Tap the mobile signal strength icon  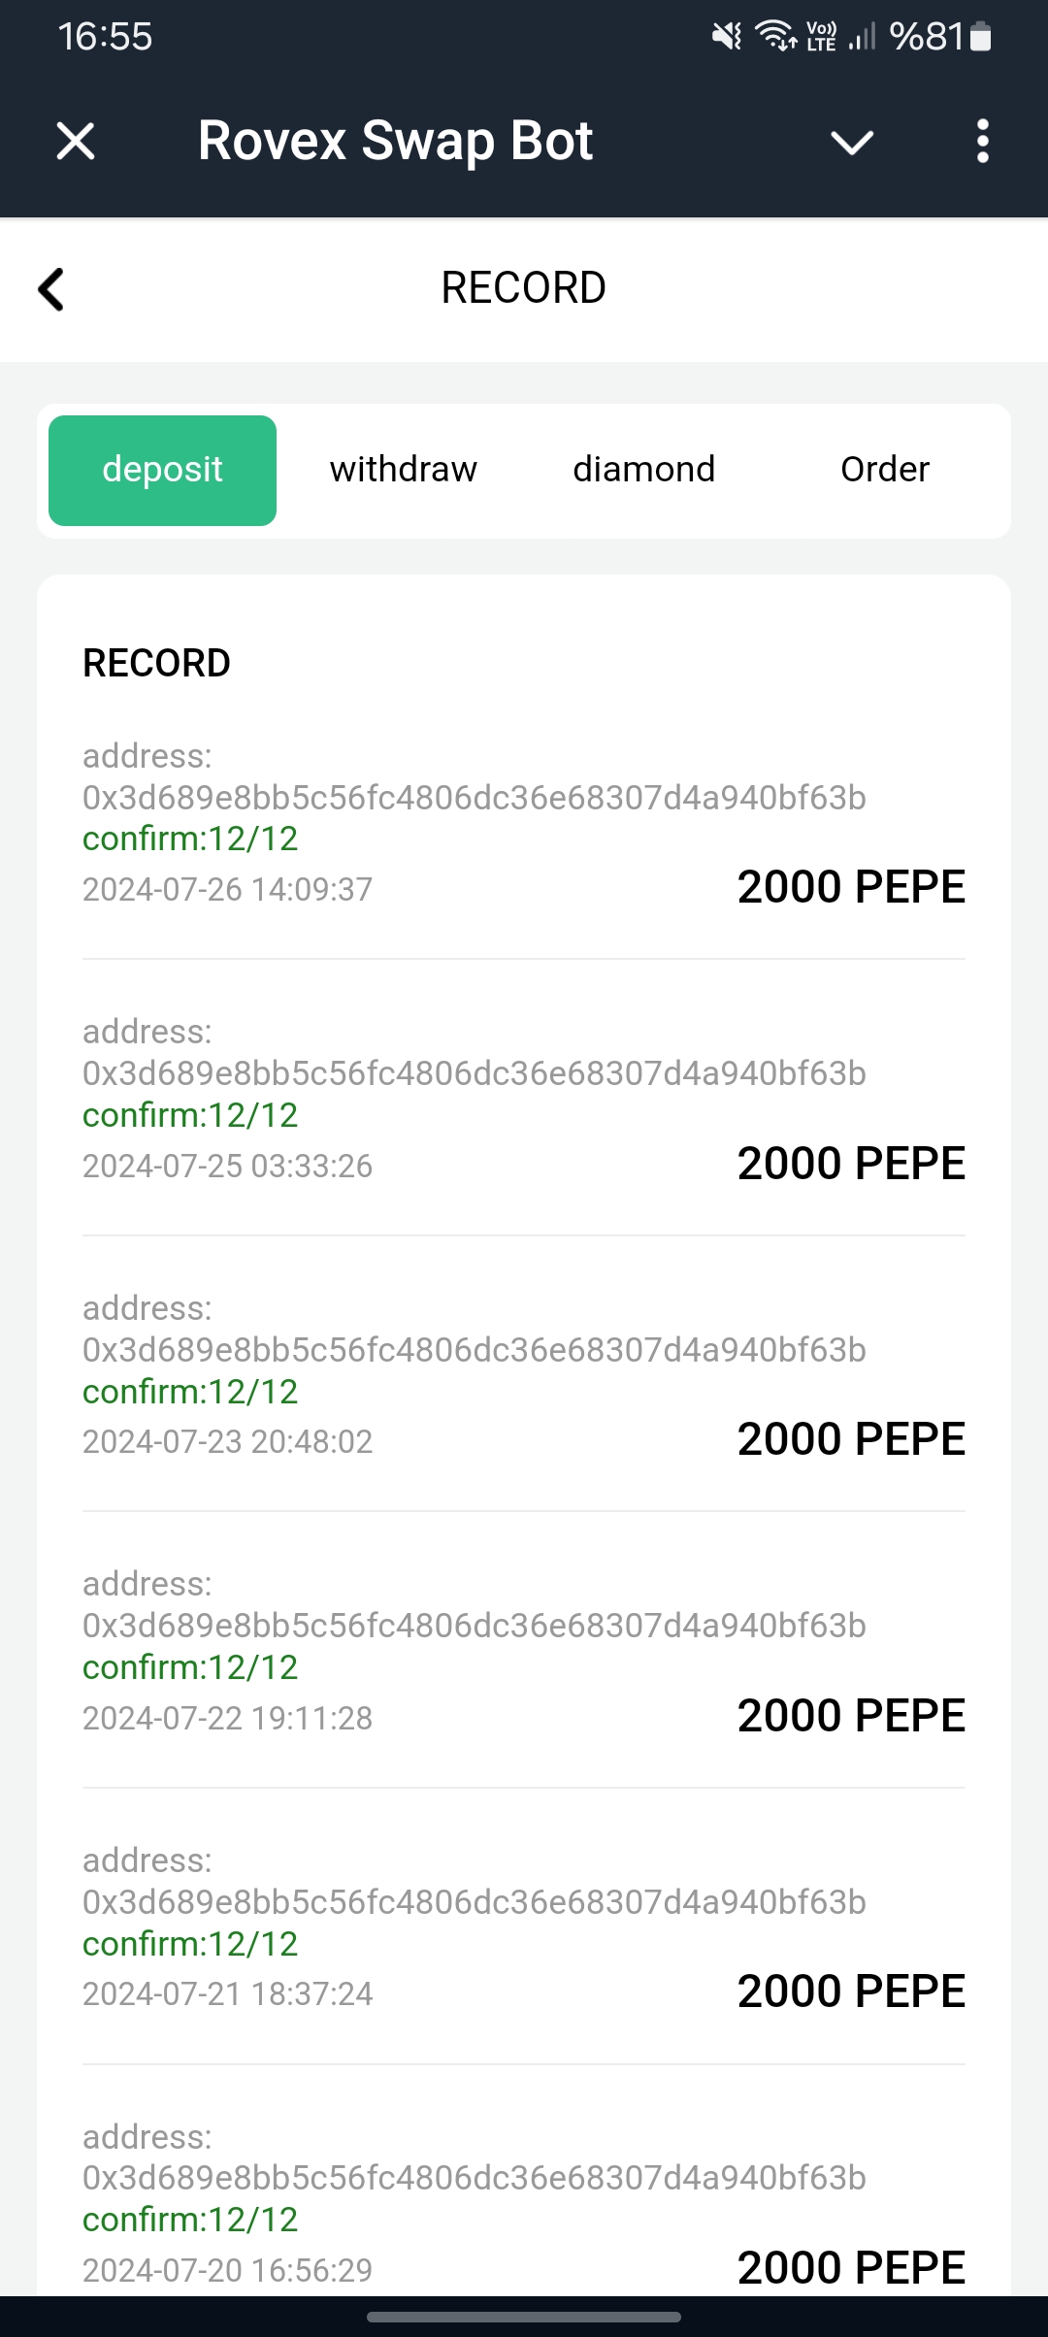[862, 37]
